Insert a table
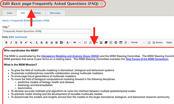 tap(121, 42)
